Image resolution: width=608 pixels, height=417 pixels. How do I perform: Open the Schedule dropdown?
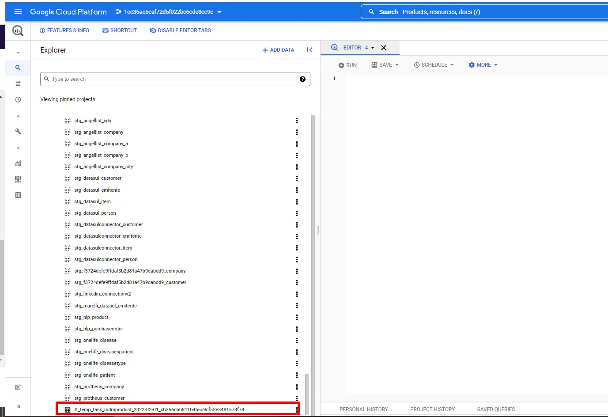(434, 65)
